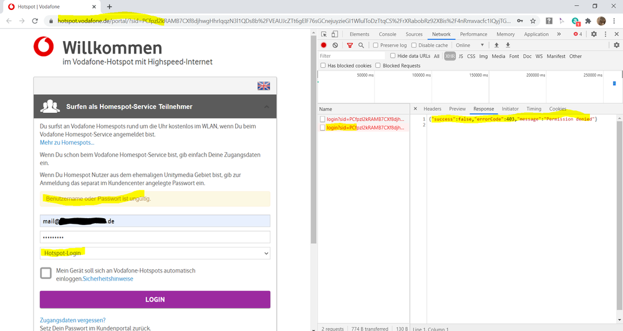Screen dimensions: 623x331
Task: Click the saved password key icon
Action: pos(519,21)
